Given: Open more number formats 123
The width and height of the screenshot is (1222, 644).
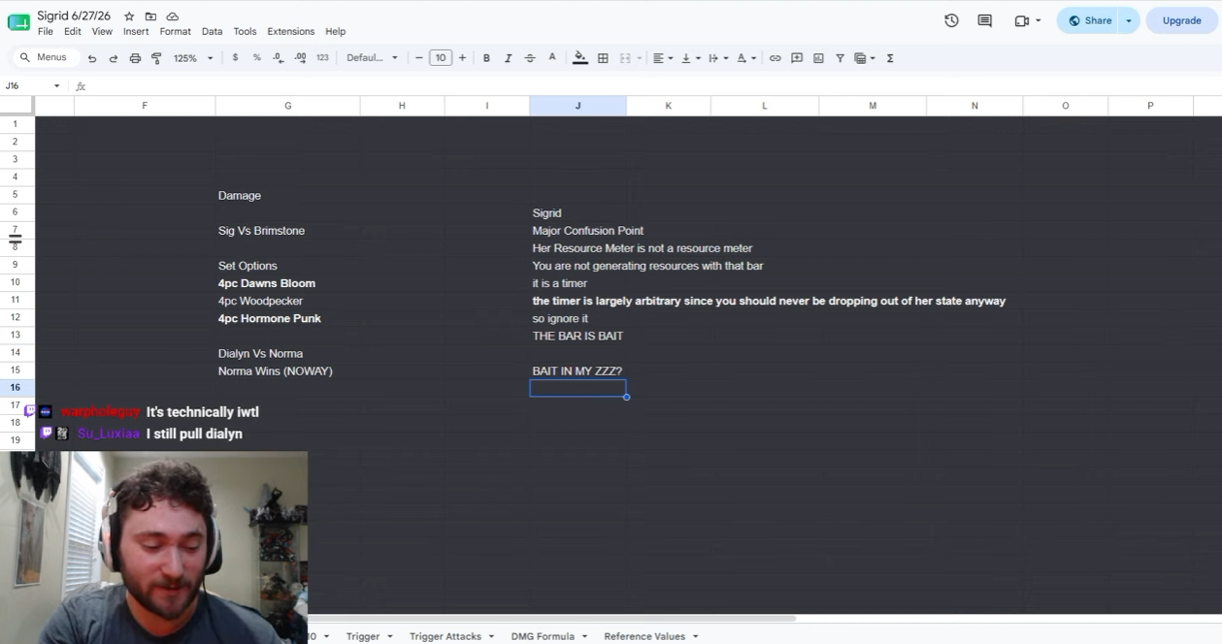Looking at the screenshot, I should pyautogui.click(x=322, y=58).
